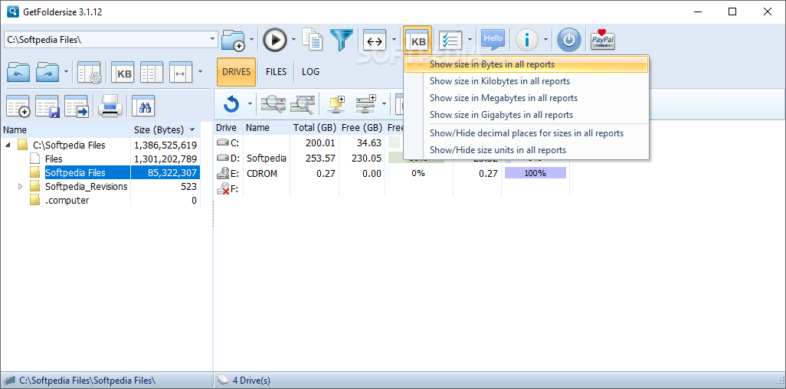The width and height of the screenshot is (786, 389).
Task: Click the printer icon
Action: click(x=110, y=106)
